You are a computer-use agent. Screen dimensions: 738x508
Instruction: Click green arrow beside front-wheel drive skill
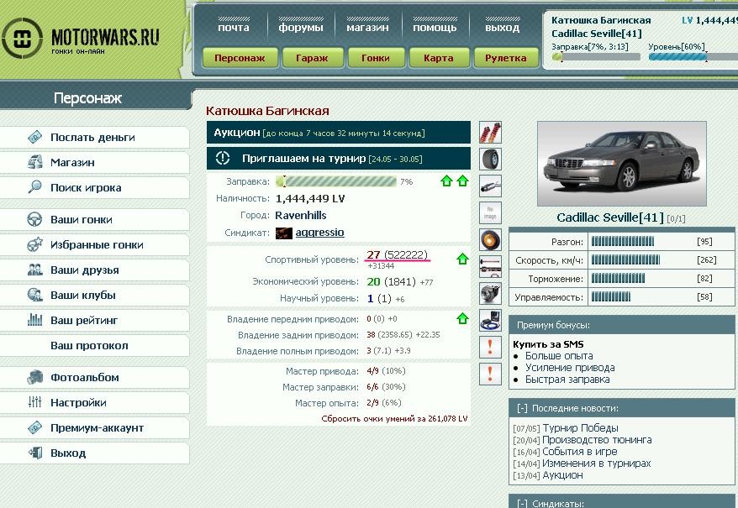[x=462, y=318]
